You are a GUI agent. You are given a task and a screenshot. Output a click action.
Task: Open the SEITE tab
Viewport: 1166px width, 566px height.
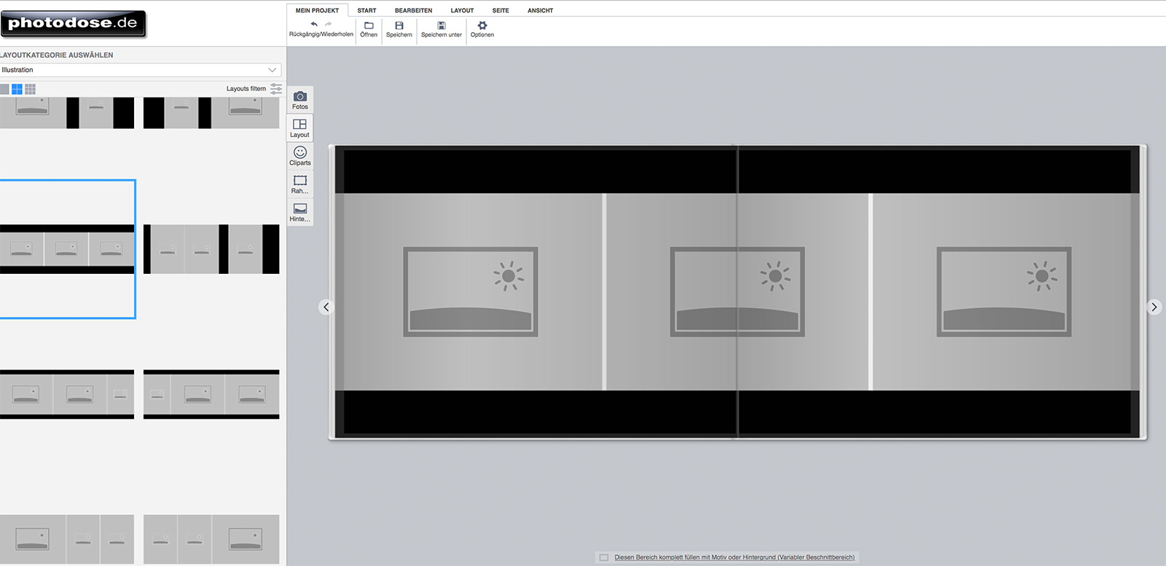(501, 10)
